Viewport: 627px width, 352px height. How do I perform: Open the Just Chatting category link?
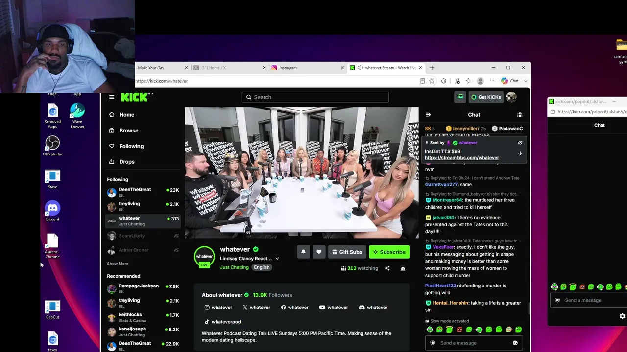click(234, 267)
